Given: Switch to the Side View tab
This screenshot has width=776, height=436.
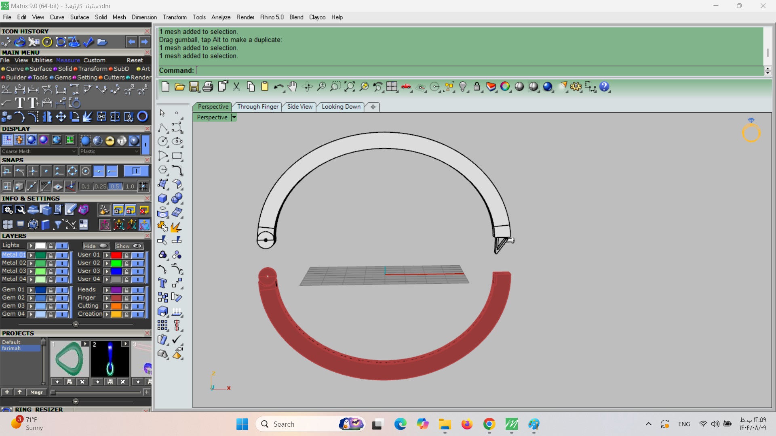Looking at the screenshot, I should [299, 107].
